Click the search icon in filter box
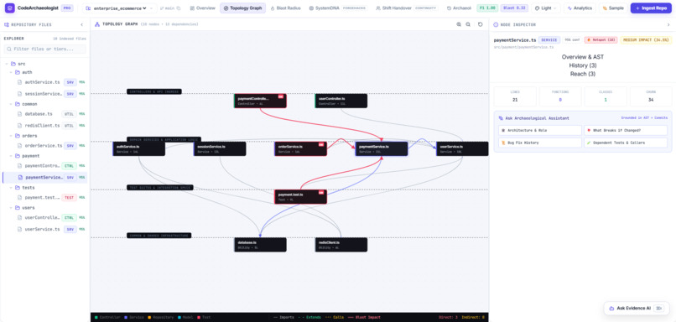Screen dimensions: 676x322 tap(9, 49)
